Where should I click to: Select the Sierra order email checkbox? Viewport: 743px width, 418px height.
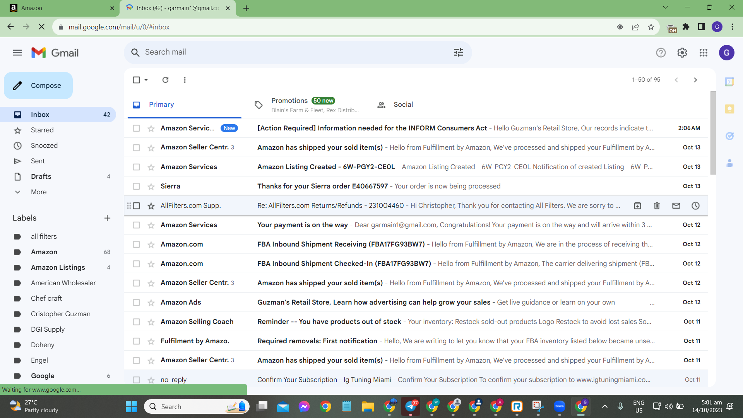[x=136, y=186]
